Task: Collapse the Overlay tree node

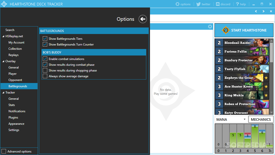Action: click(3, 61)
